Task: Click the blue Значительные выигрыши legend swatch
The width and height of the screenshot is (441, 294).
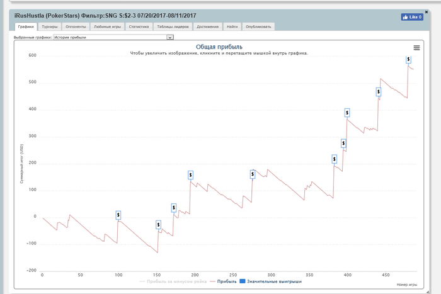Action: 242,281
